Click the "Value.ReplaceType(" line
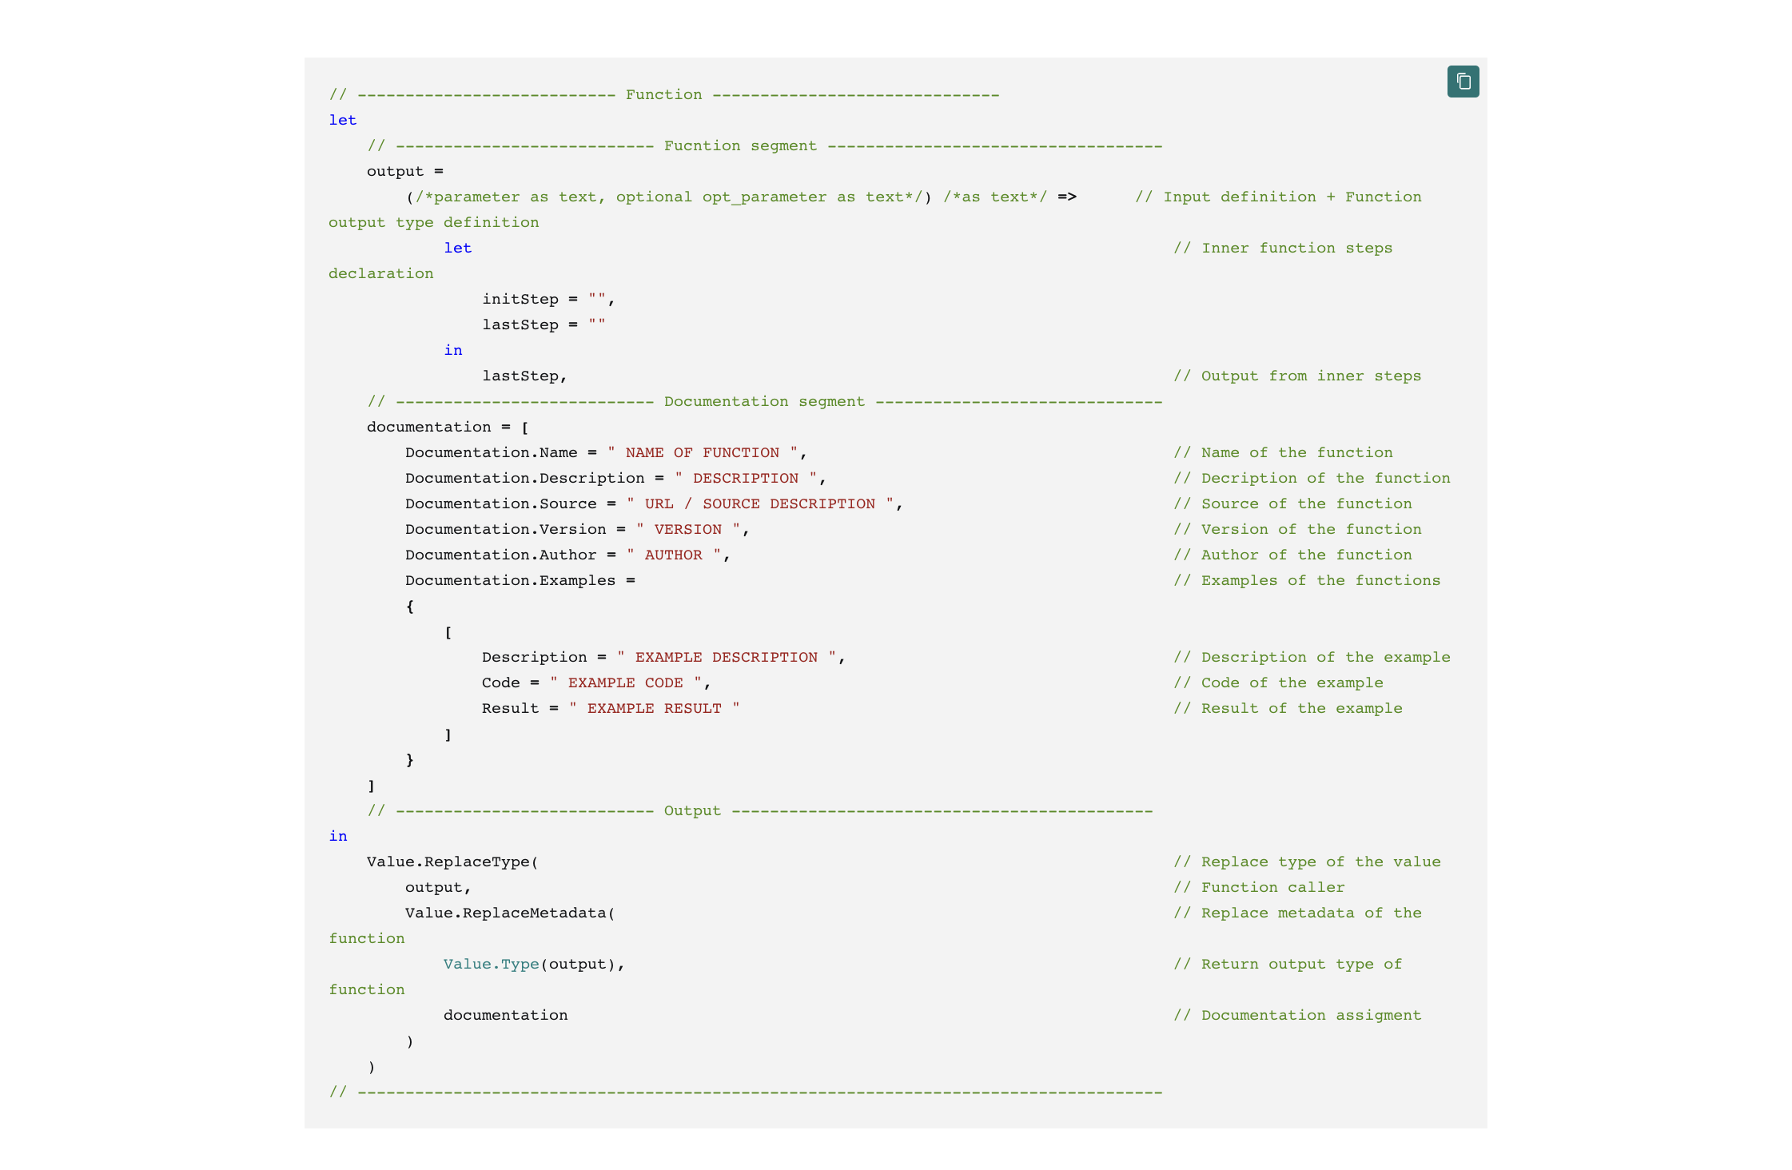Image resolution: width=1792 pixels, height=1170 pixels. click(x=452, y=862)
